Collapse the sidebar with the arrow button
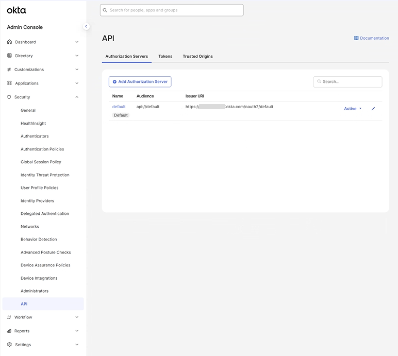 (86, 26)
